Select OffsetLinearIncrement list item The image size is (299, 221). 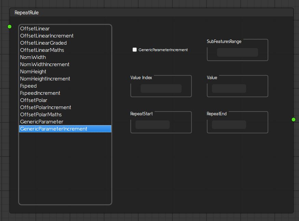(x=65, y=36)
